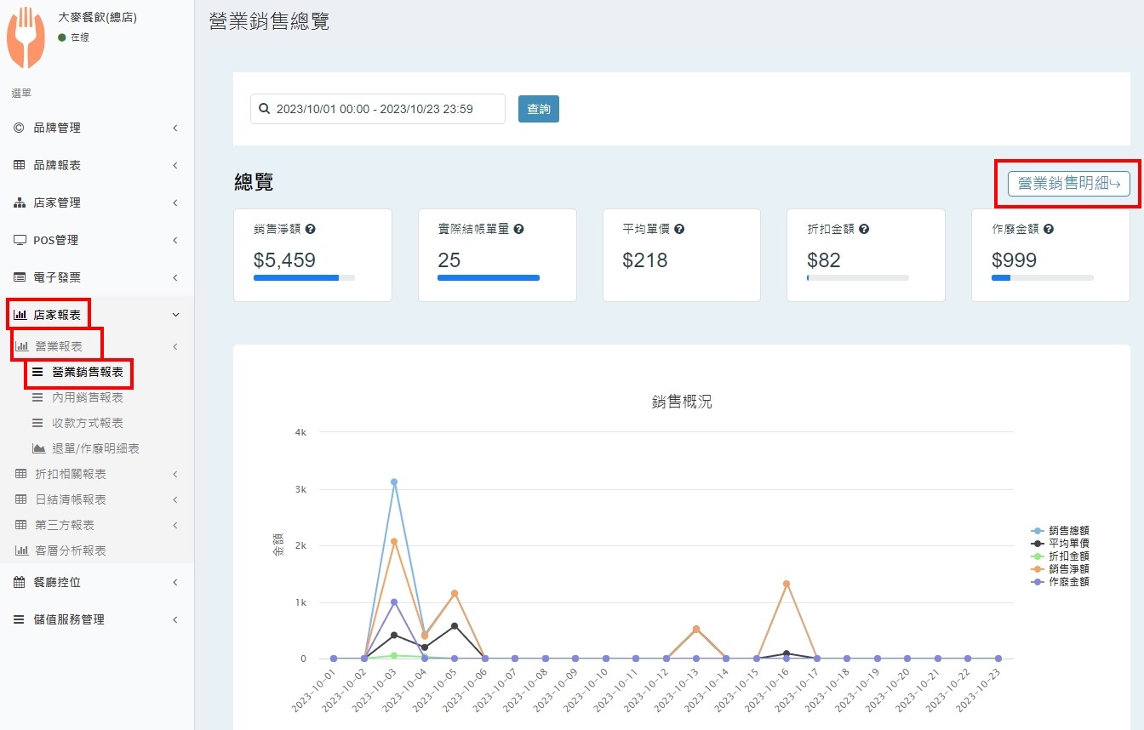
Task: Click help icon beside 作廢金額
Action: pos(1049,230)
